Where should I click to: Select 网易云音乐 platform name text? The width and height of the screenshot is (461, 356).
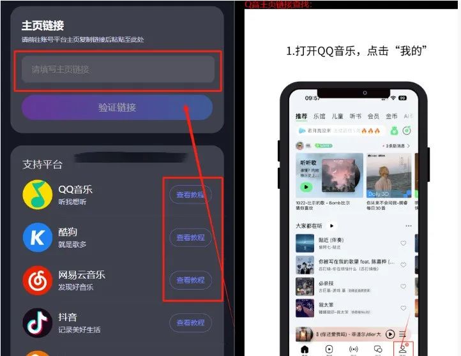(x=82, y=274)
